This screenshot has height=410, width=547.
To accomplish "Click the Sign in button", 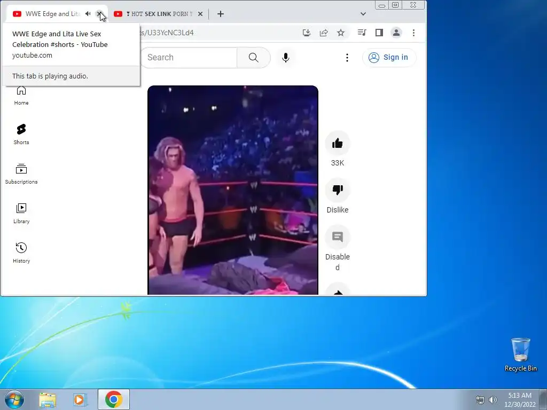I will (x=389, y=58).
